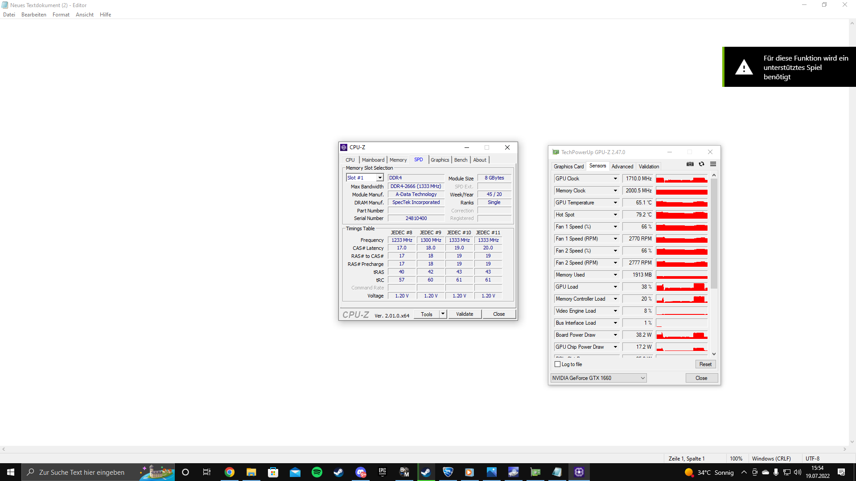The image size is (856, 481).
Task: Click the GPU Load history graph
Action: (682, 287)
